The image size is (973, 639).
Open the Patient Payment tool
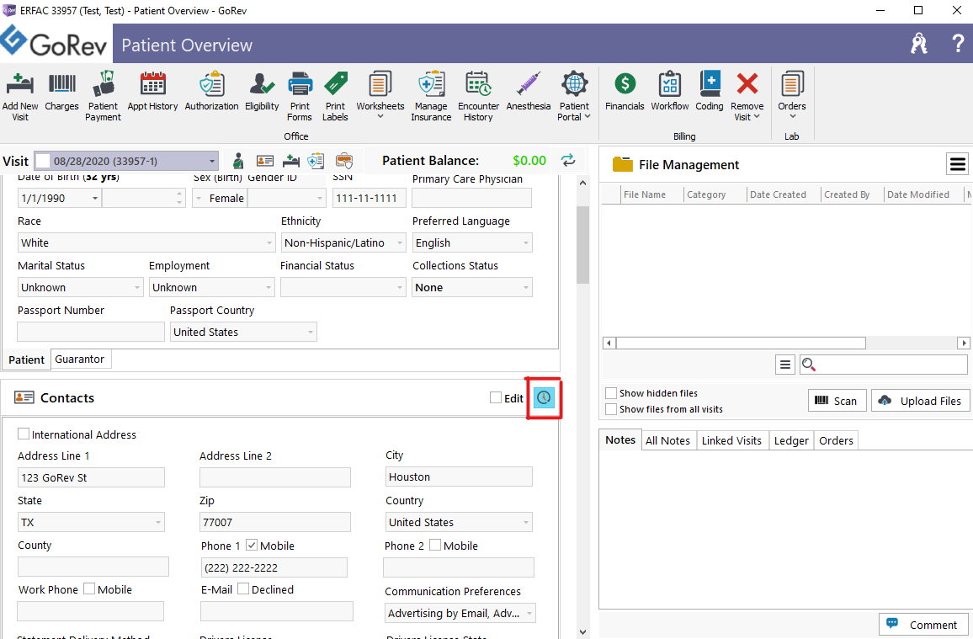103,84
